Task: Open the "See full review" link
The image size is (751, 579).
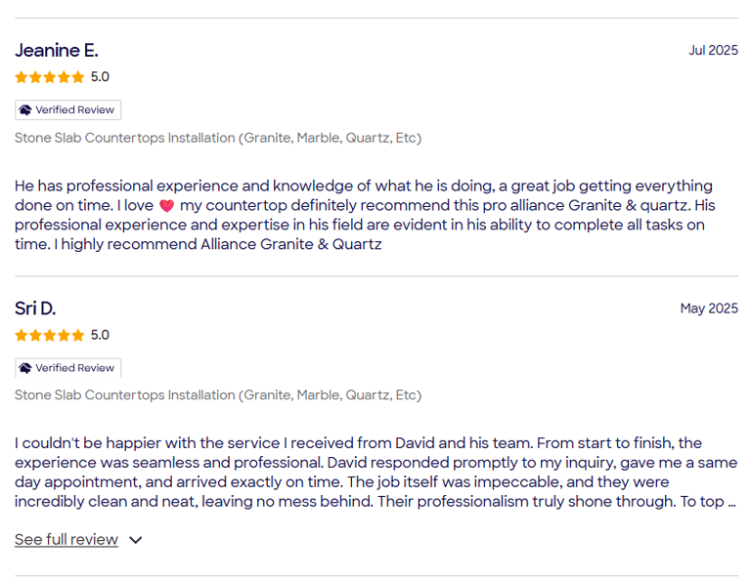Action: (x=66, y=540)
